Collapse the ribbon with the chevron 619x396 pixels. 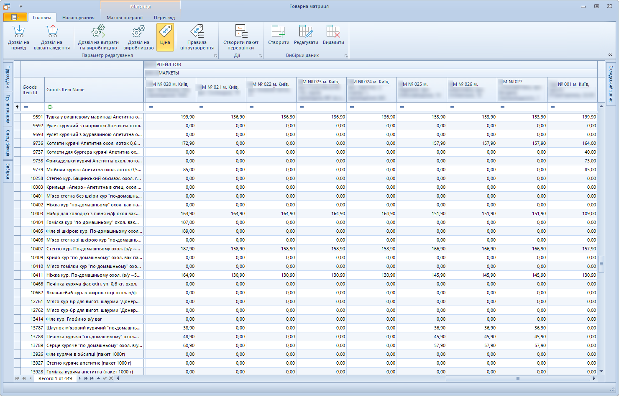point(610,54)
